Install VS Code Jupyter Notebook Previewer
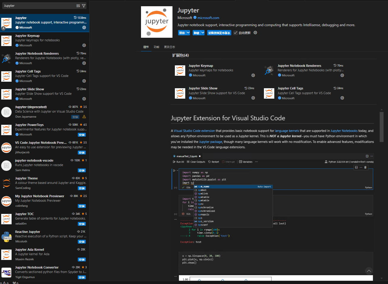Screen dimensions: 388x284 (82, 153)
